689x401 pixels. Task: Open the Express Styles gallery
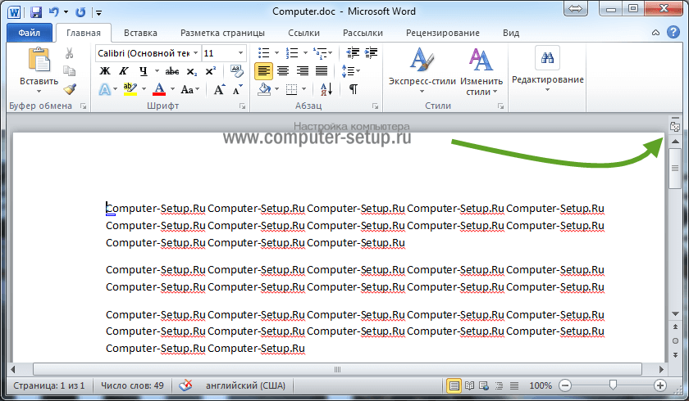coord(422,73)
